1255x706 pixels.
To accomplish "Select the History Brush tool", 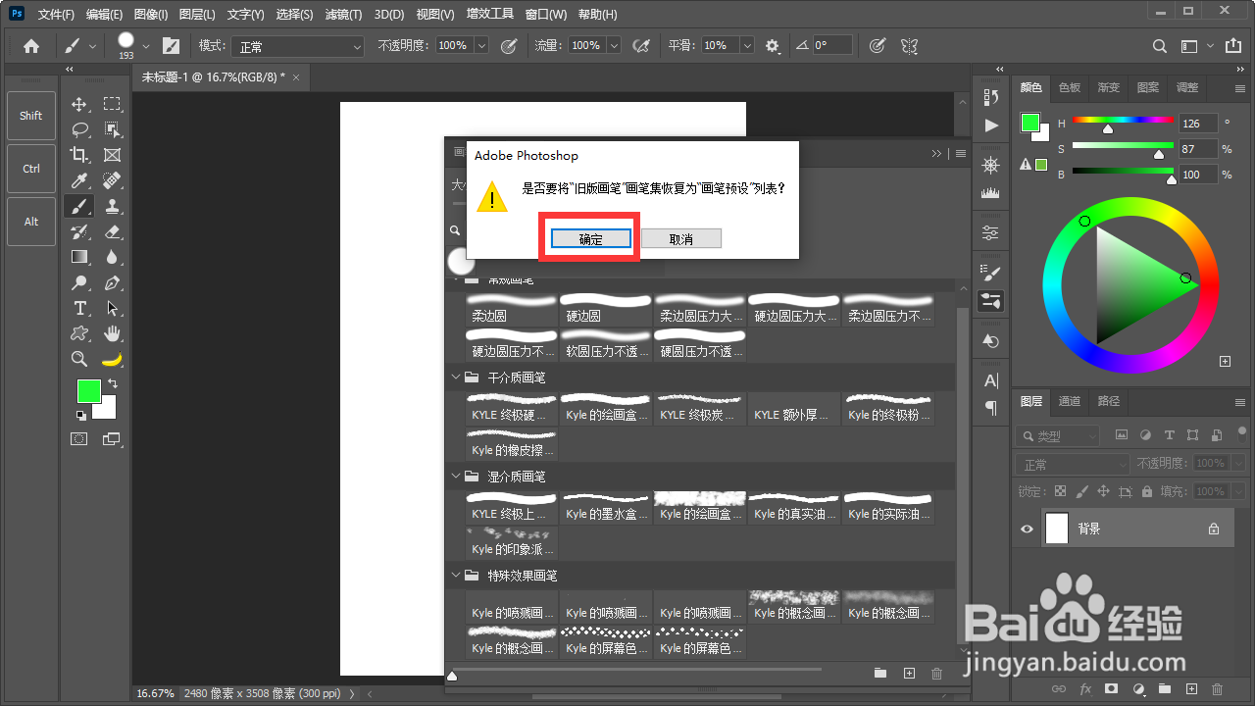I will click(79, 231).
